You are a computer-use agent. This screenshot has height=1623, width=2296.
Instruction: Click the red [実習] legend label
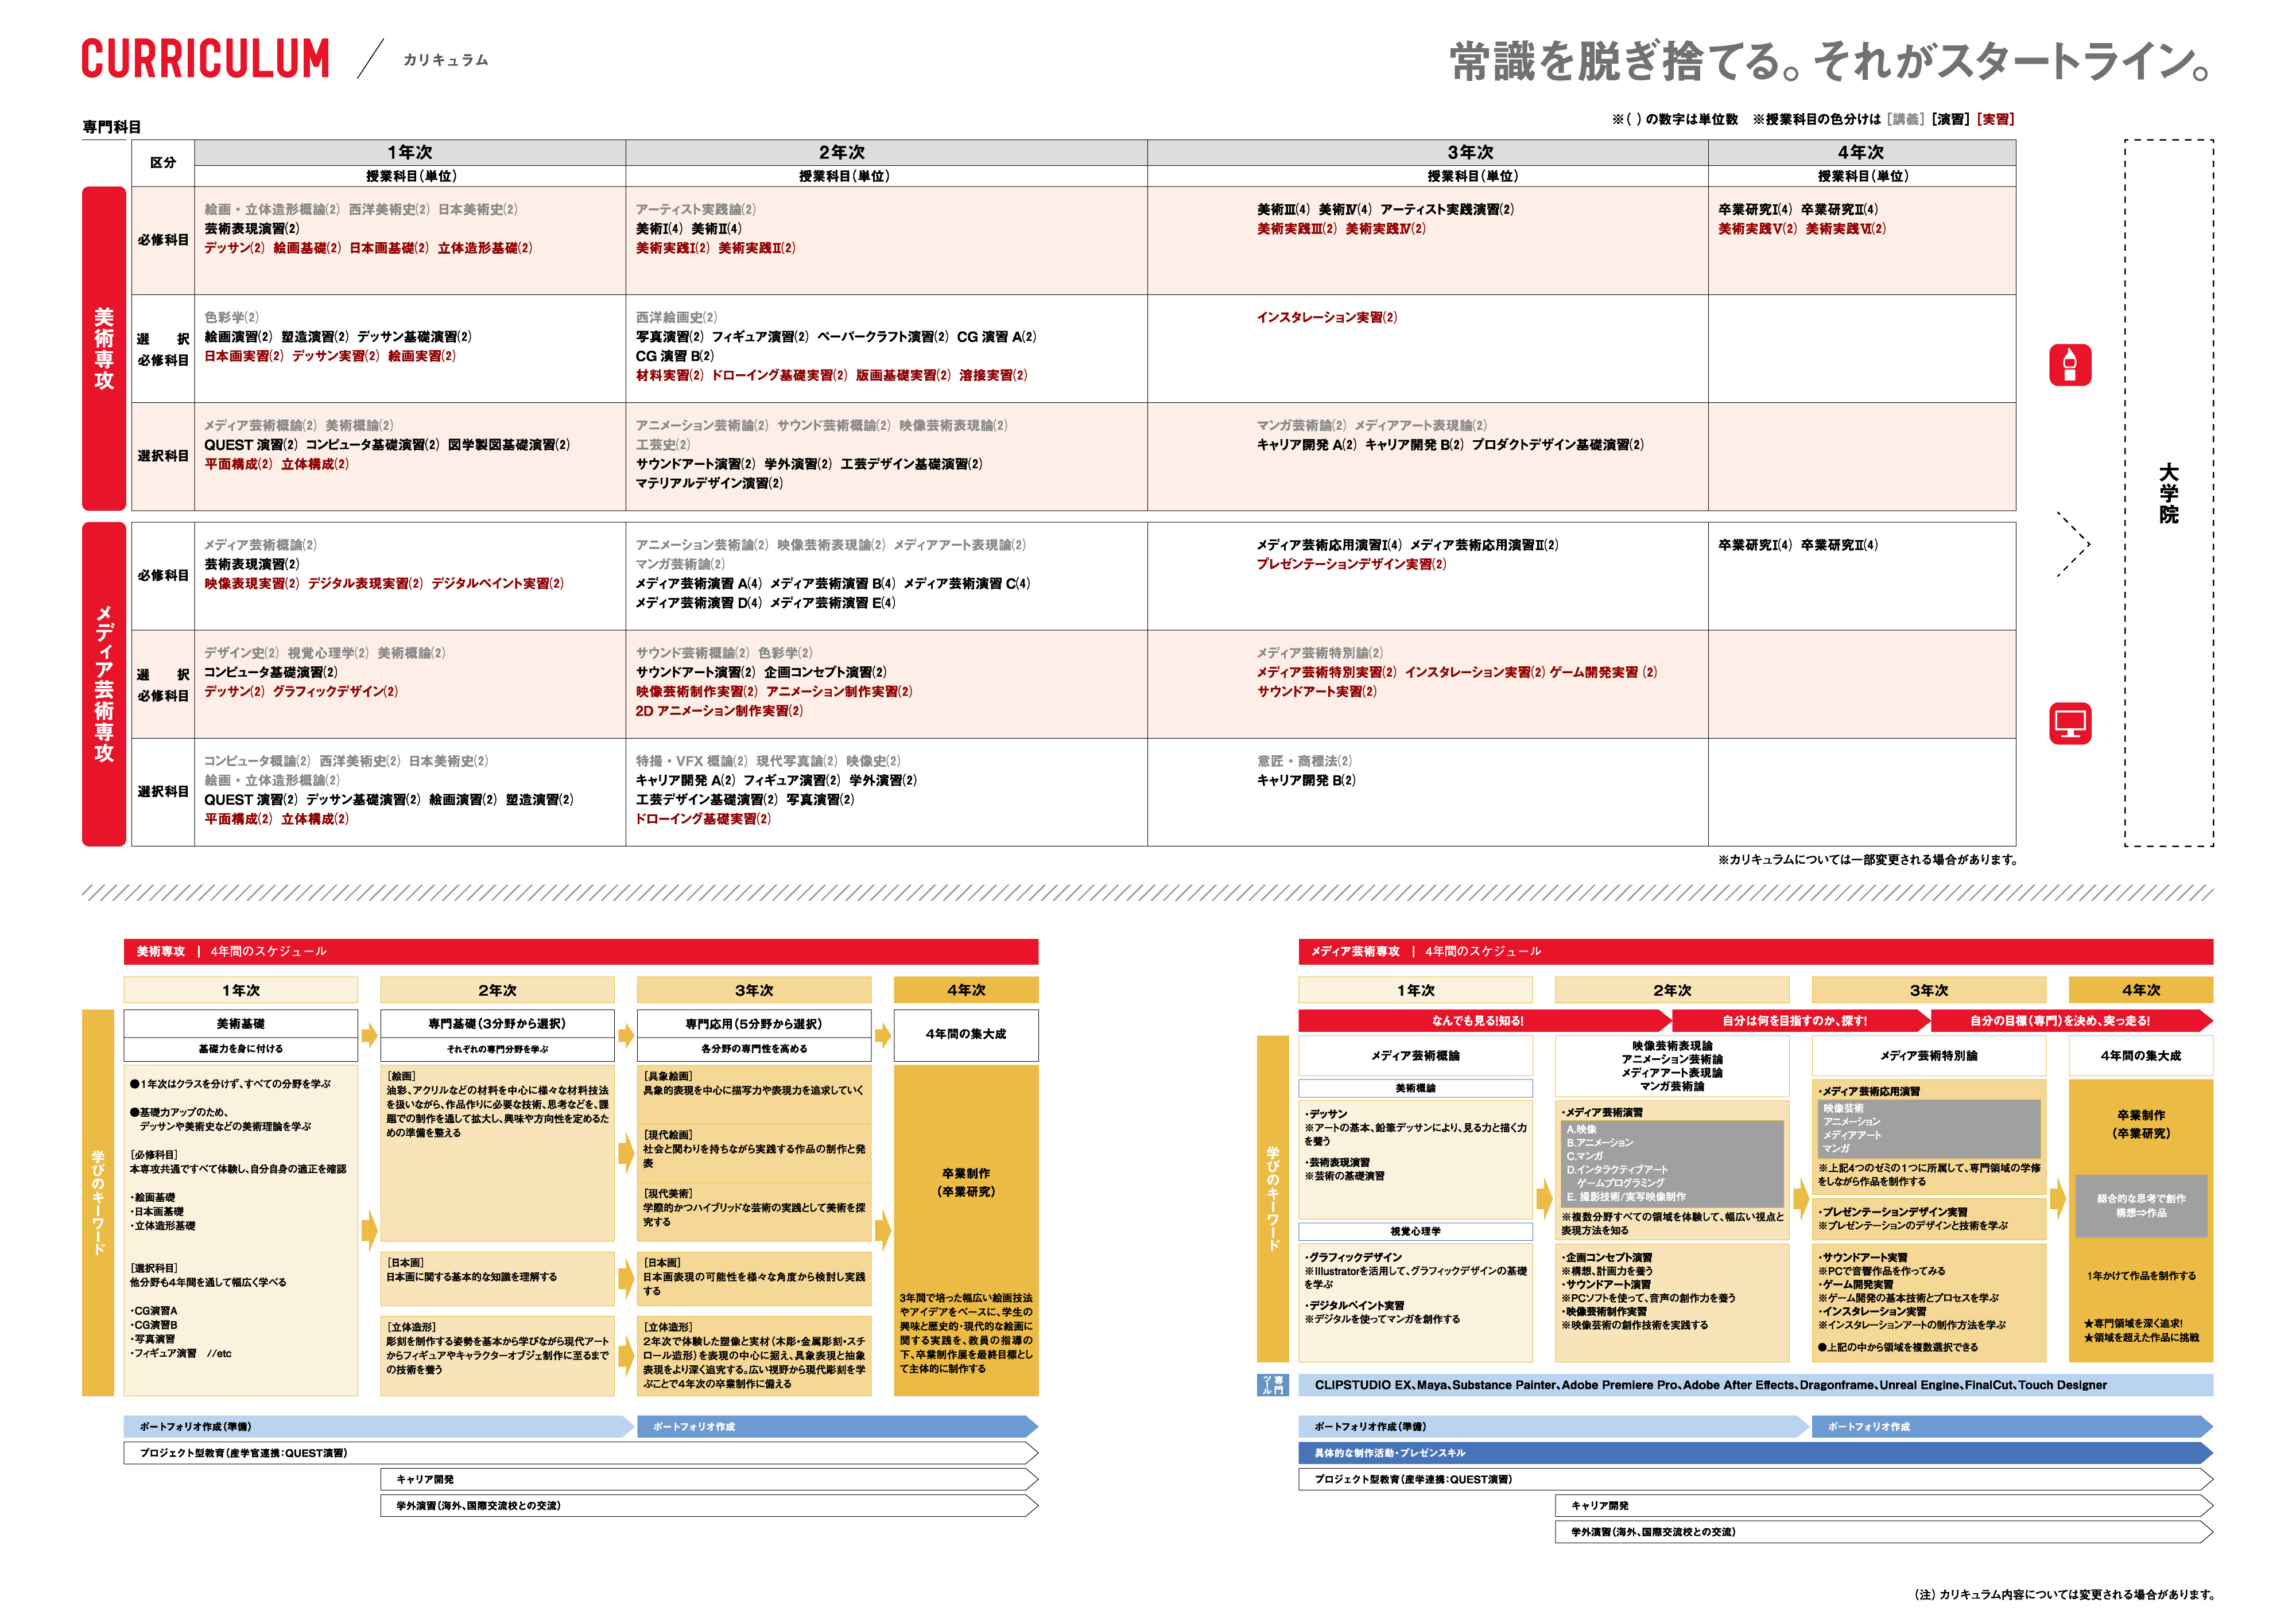coord(1995,119)
